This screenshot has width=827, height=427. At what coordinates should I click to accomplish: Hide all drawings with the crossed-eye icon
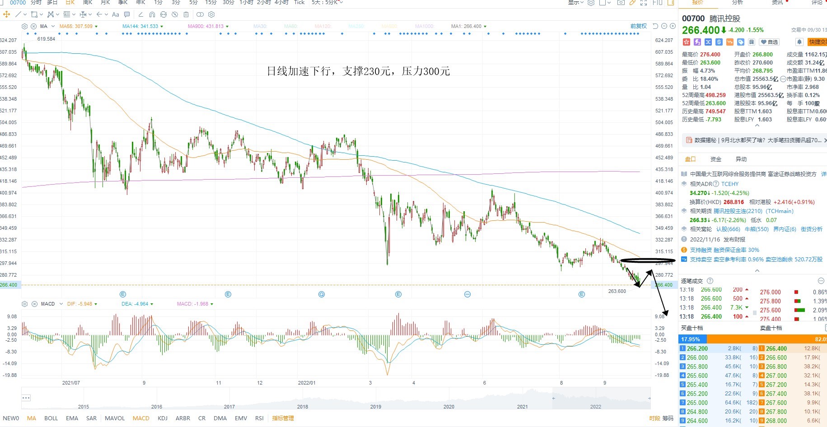[175, 14]
